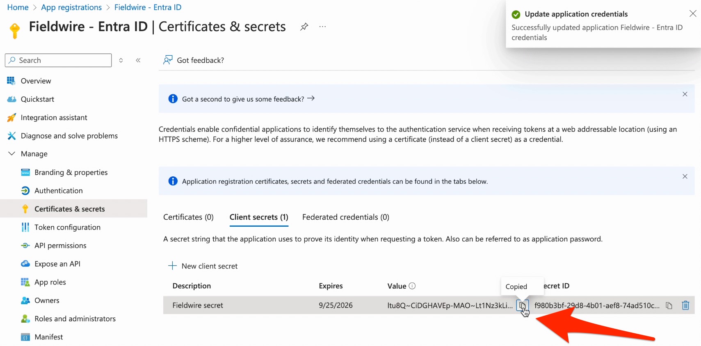Copy the Fieldwire secret value
701x346 pixels.
coord(522,305)
